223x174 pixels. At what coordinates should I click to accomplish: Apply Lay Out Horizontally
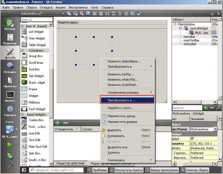(x=95, y=14)
